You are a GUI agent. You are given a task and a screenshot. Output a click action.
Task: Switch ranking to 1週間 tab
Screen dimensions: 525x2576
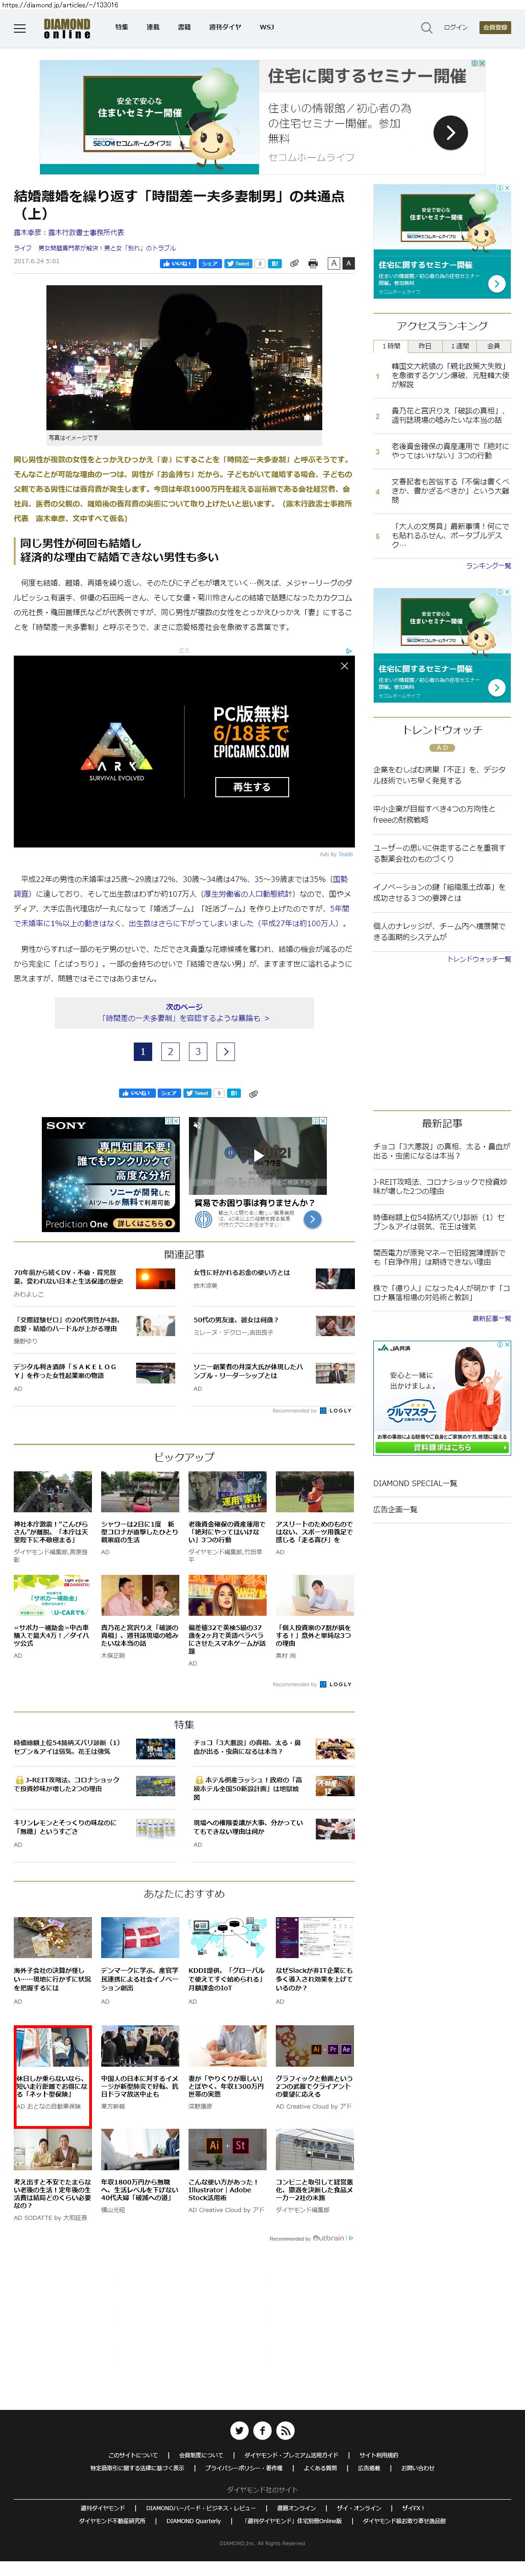click(459, 346)
